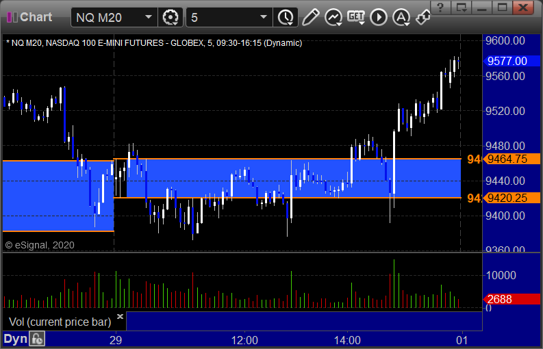Screen dimensions: 543x349
Task: Click the 9400.00 price axis label
Action: pos(505,216)
